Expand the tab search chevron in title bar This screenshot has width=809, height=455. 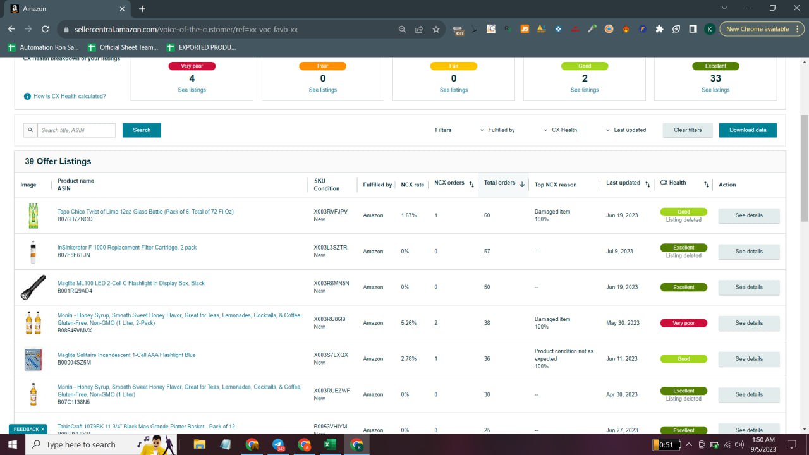[x=724, y=8]
